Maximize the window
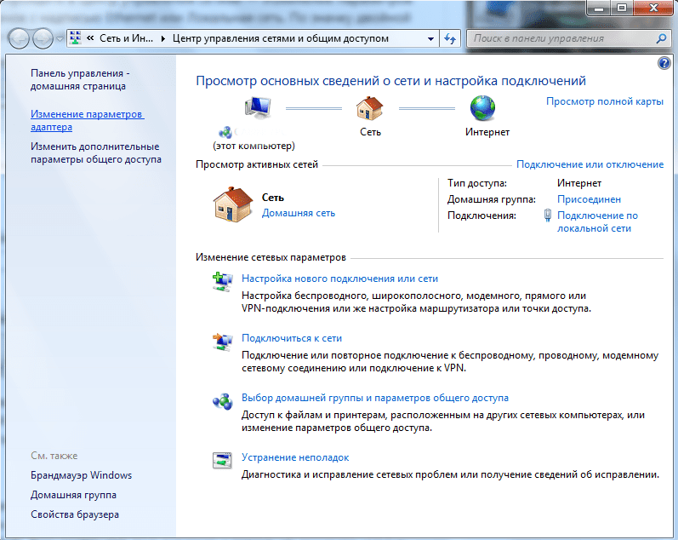This screenshot has width=678, height=540. 622,7
